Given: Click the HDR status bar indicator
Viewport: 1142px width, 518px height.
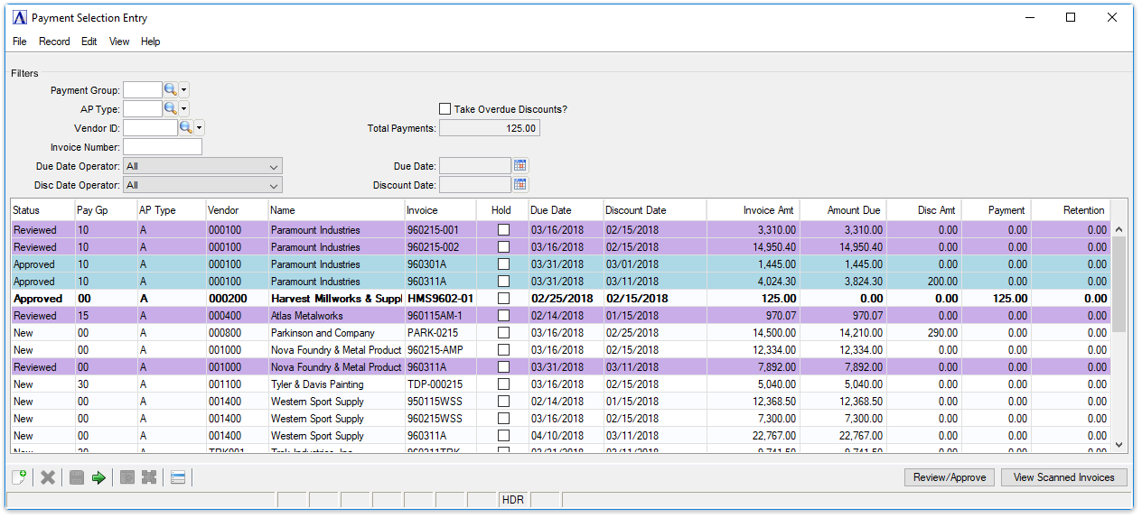Looking at the screenshot, I should click(x=513, y=500).
